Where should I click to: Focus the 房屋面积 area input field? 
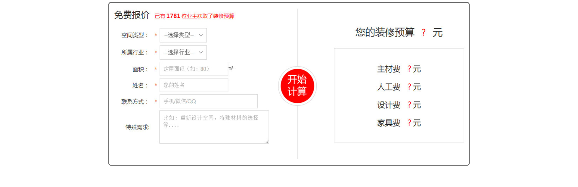194,69
